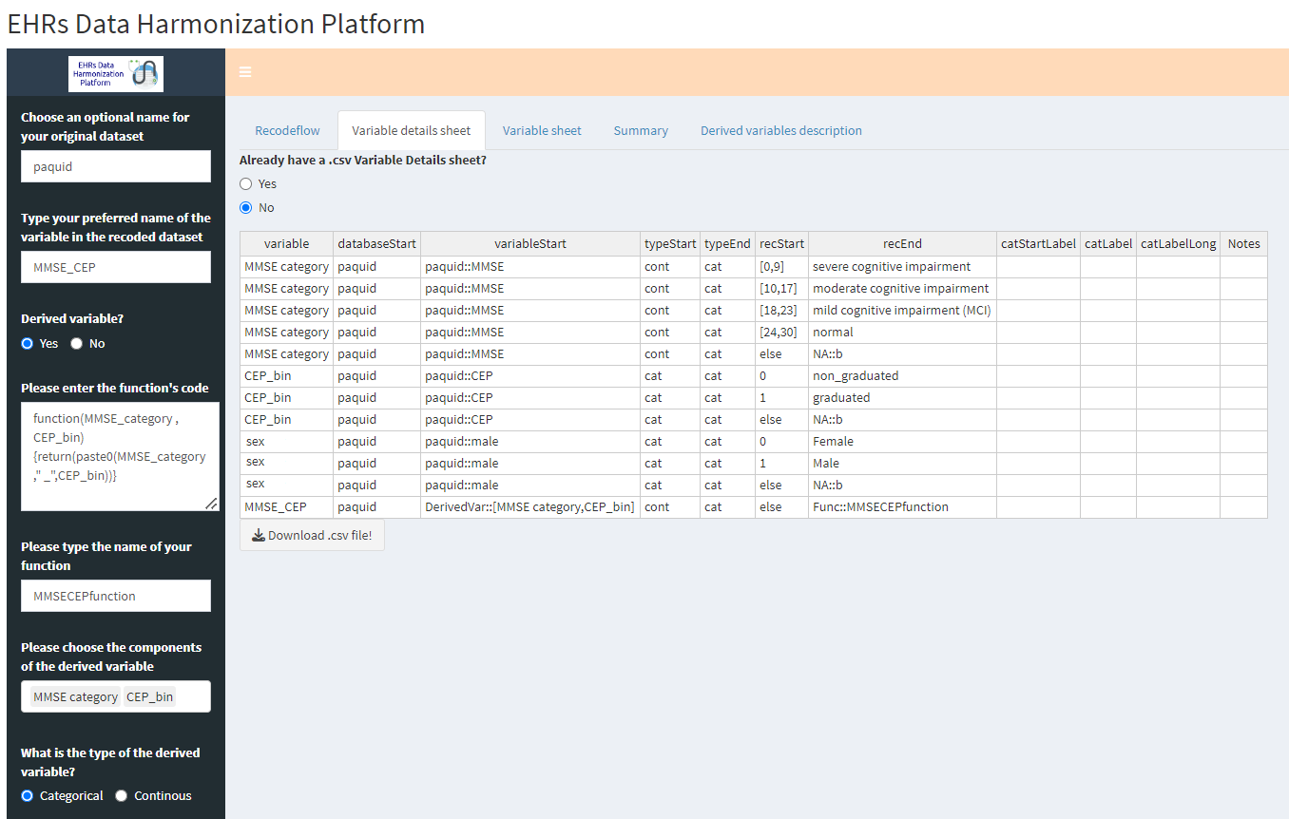Open the derived variable components selector

pos(192,696)
